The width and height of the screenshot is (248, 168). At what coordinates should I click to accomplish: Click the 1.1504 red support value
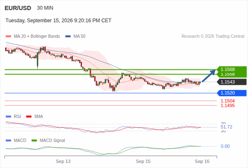[x=227, y=101]
